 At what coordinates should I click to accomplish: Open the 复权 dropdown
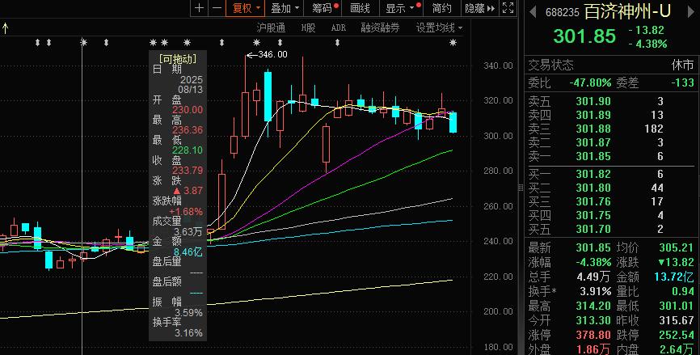[x=246, y=8]
